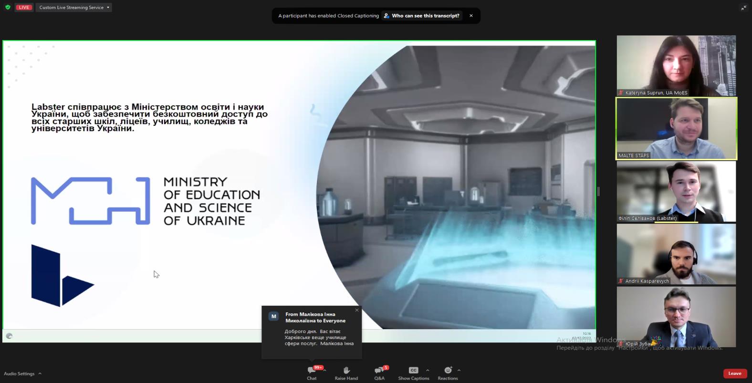Open the Reactions menu
Image resolution: width=752 pixels, height=383 pixels.
(448, 373)
